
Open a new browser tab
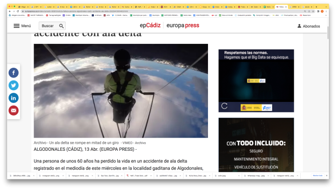(x=316, y=7)
